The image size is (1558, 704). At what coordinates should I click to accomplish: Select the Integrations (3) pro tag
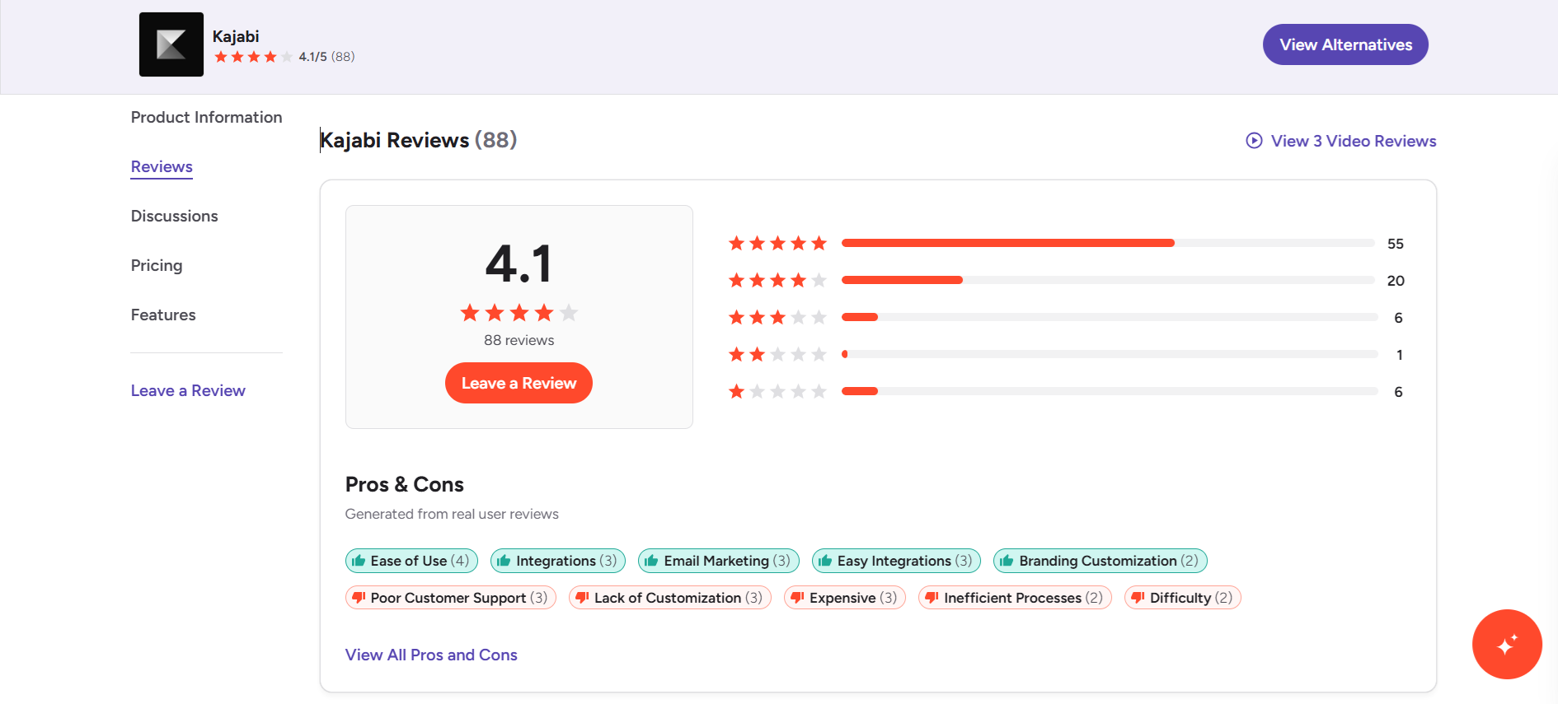(558, 561)
